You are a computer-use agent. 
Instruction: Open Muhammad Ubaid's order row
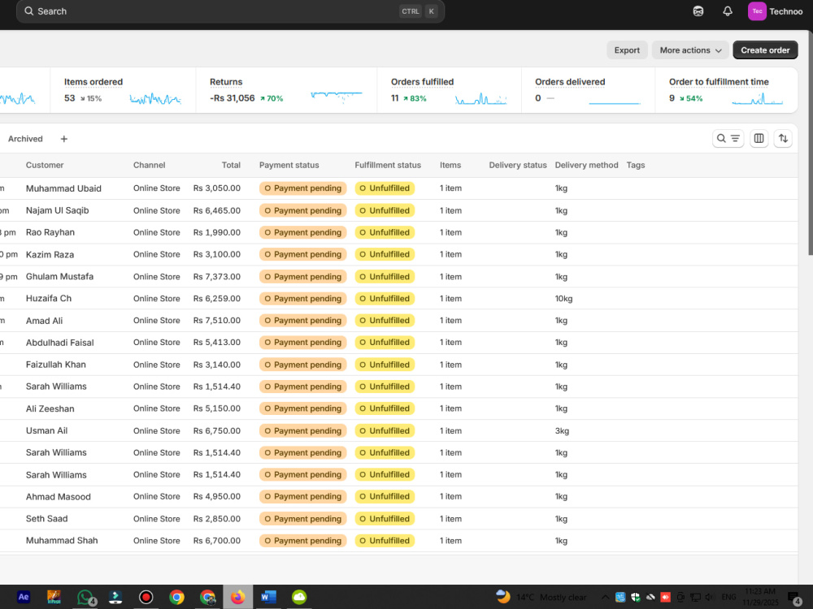click(398, 188)
